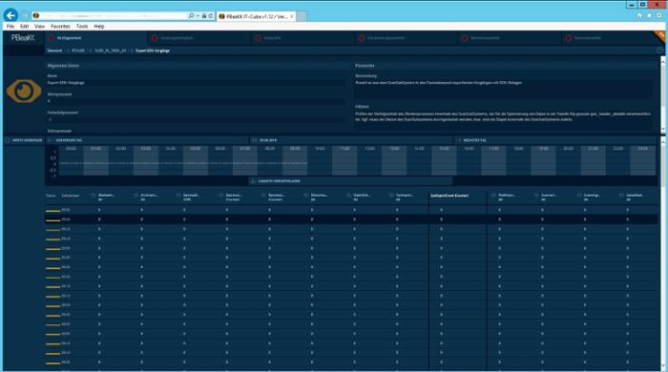Click the refresh icon in address bar
Viewport: 668px width, 372px height.
pos(211,16)
